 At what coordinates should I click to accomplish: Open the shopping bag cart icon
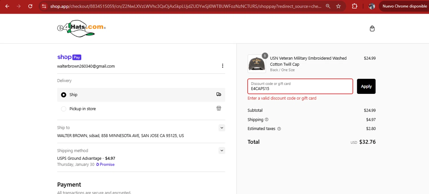[x=372, y=28]
